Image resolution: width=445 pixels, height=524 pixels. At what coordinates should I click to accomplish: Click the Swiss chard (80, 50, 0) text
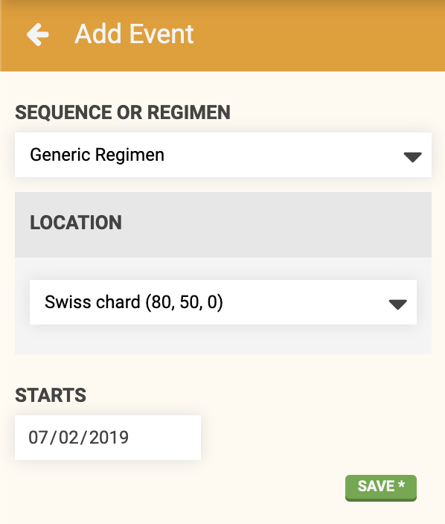point(134,302)
